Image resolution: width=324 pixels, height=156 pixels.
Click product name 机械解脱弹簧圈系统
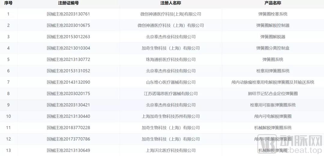click(x=273, y=128)
